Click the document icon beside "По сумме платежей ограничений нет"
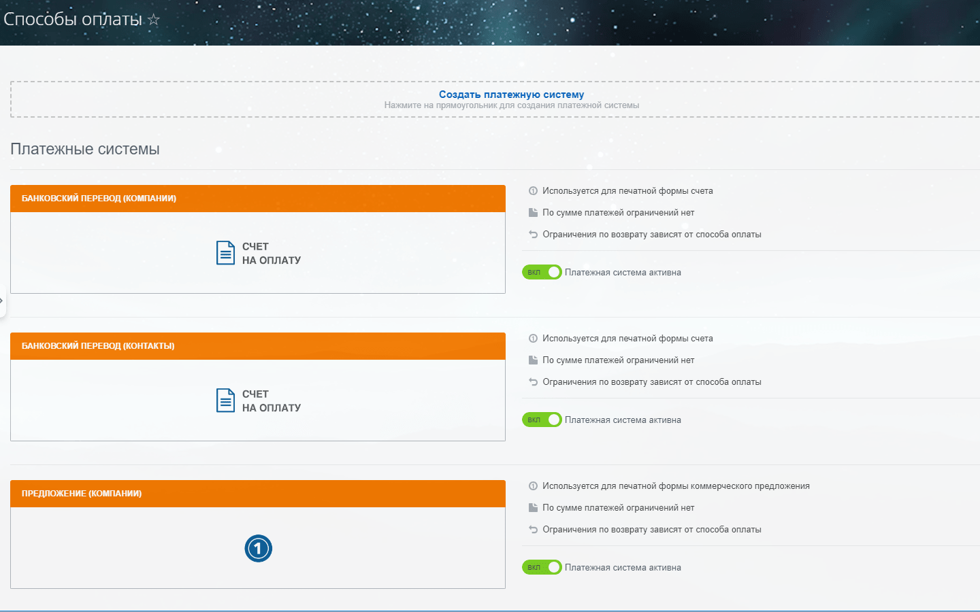The height and width of the screenshot is (612, 980). pyautogui.click(x=532, y=212)
